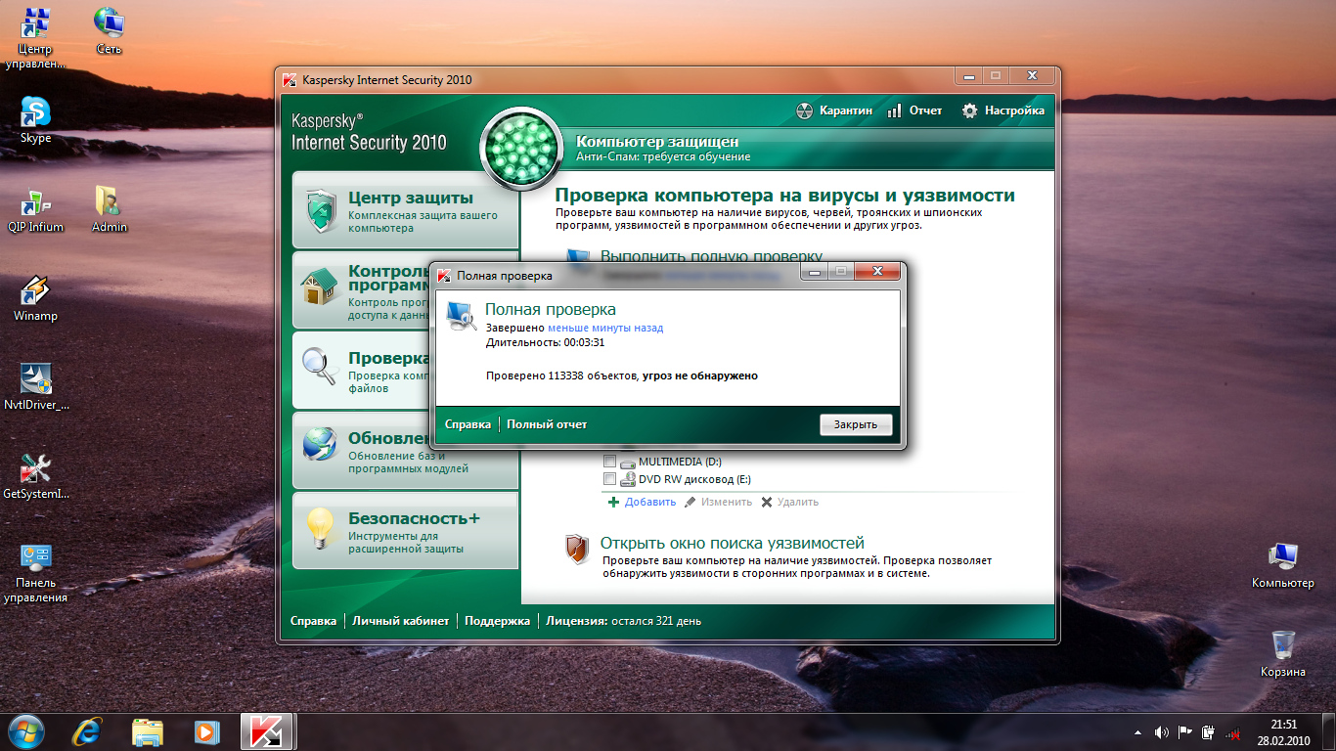Open Карантин from the radiation icon

[804, 110]
